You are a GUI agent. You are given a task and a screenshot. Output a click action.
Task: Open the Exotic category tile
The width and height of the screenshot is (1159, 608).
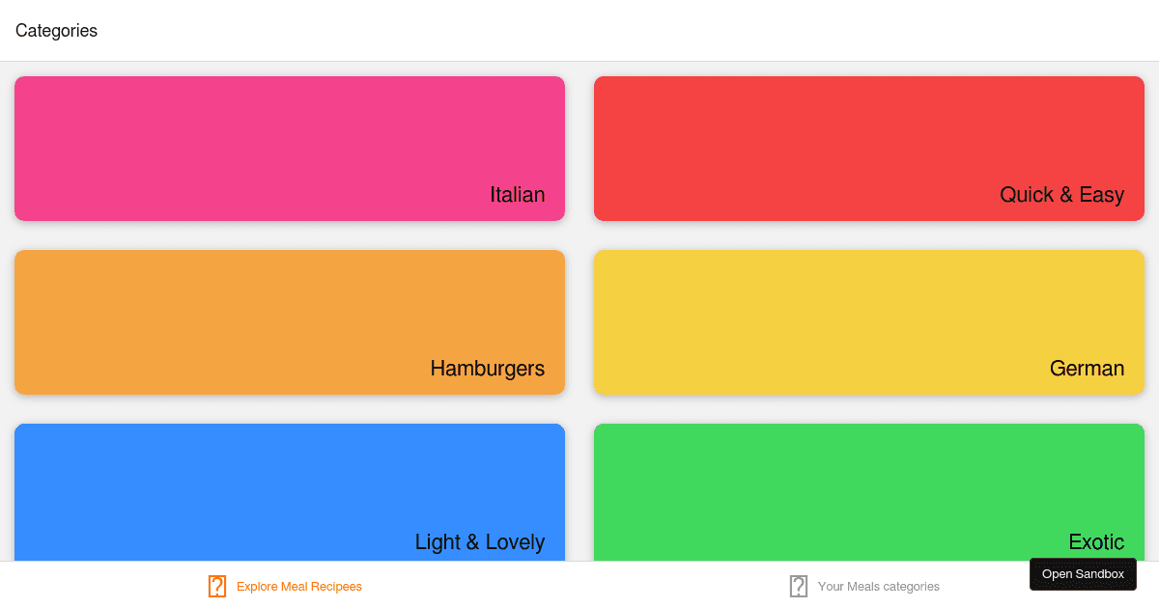pyautogui.click(x=868, y=492)
